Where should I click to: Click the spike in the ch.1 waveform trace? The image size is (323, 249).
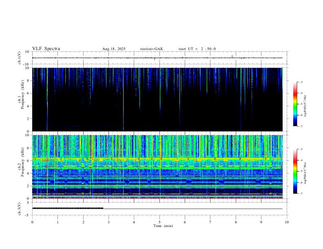pos(232,56)
